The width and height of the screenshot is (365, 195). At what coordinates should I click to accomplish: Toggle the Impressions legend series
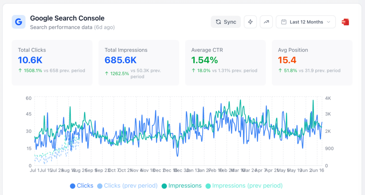tap(181, 186)
